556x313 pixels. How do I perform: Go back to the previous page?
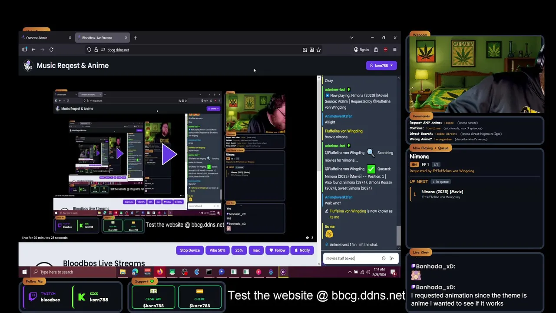pos(33,50)
